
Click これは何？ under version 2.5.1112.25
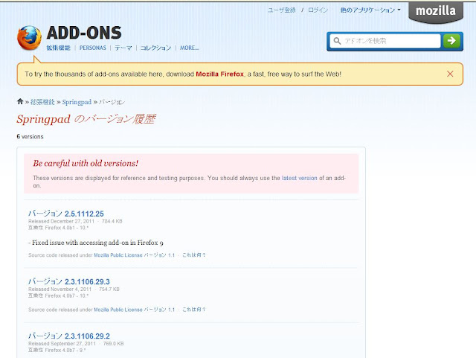click(x=194, y=255)
